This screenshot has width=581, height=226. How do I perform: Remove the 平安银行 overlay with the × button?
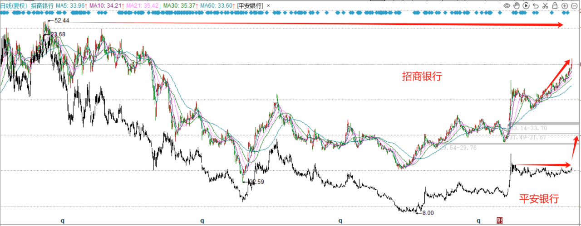[x=268, y=6]
